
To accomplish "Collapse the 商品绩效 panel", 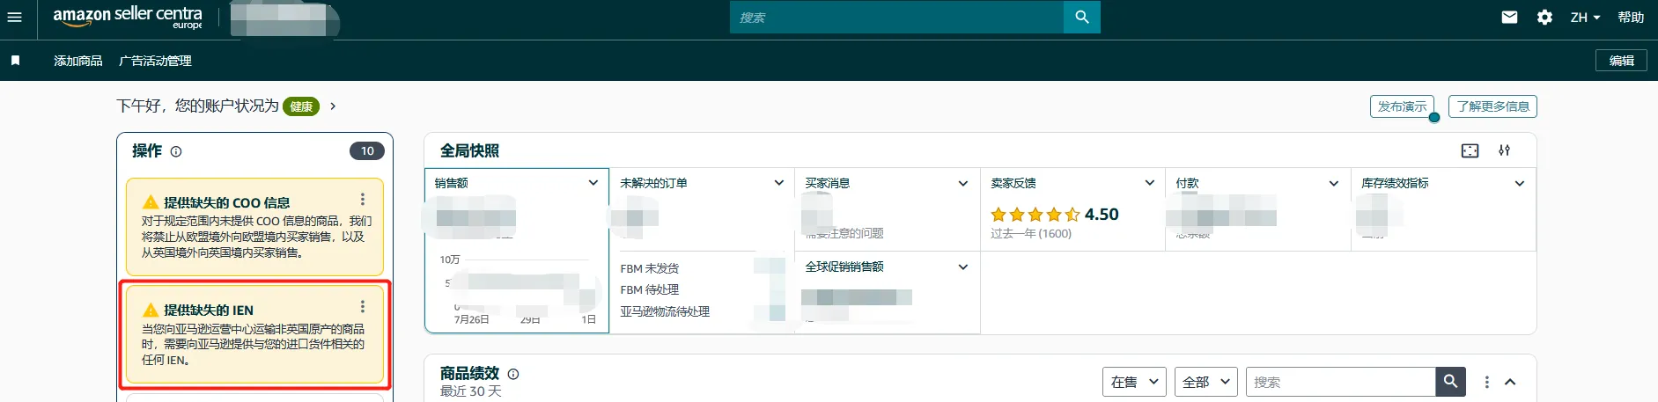I will click(x=1510, y=382).
